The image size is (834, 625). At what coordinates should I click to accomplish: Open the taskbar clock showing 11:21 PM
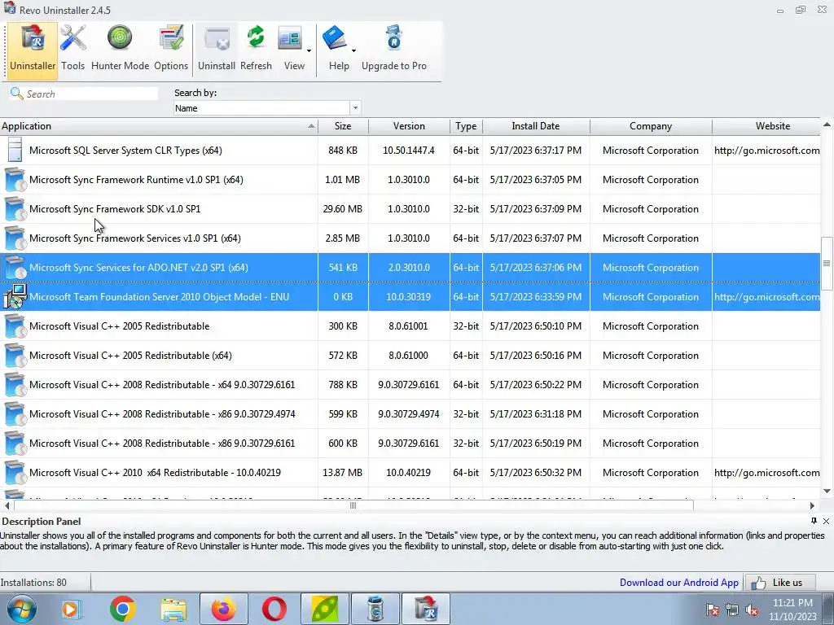[x=792, y=610]
